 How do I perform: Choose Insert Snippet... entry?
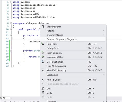click(x=73, y=53)
